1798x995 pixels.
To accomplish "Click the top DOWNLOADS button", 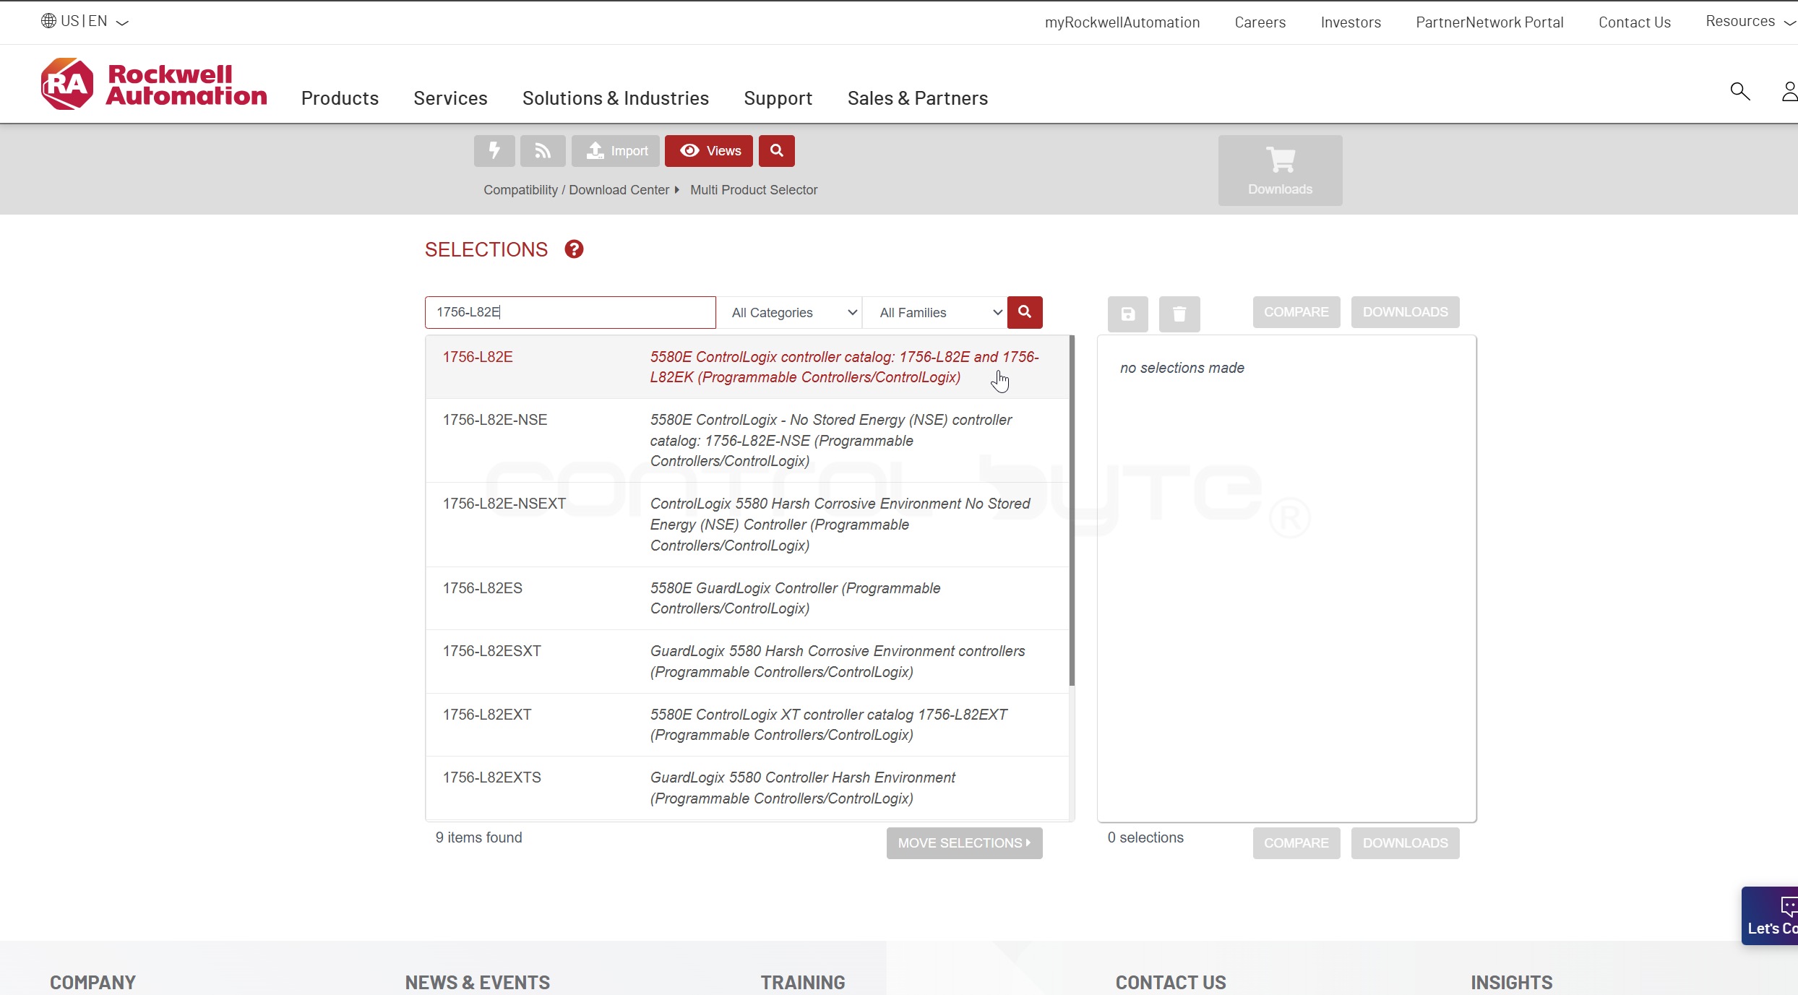I will coord(1406,312).
